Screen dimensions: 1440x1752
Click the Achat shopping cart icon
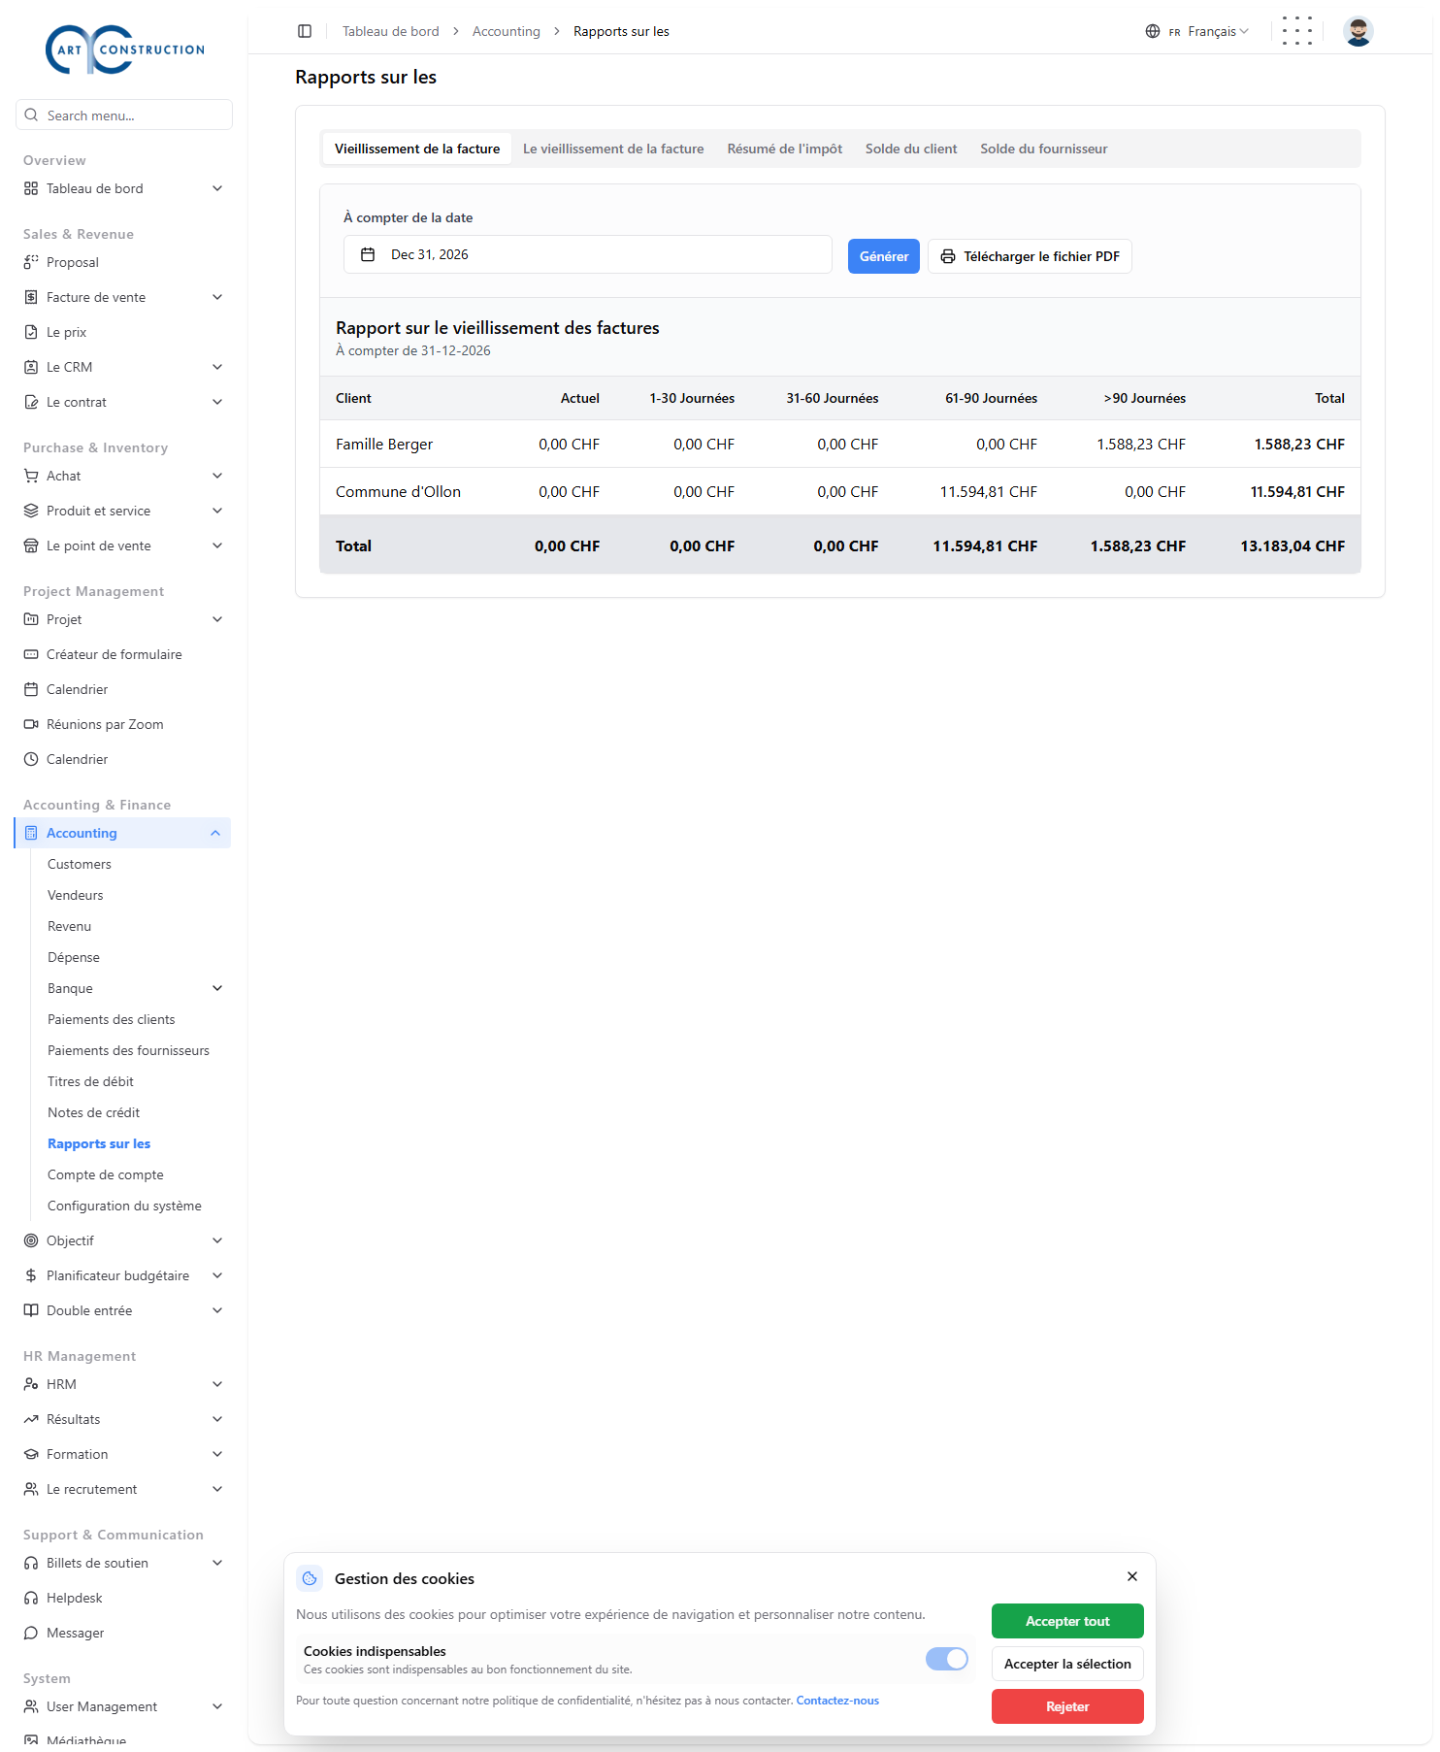(x=31, y=476)
